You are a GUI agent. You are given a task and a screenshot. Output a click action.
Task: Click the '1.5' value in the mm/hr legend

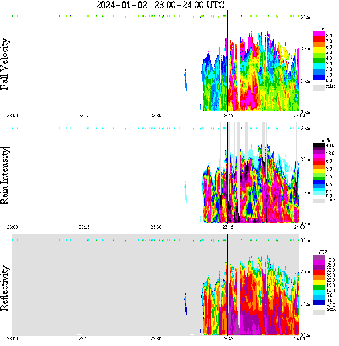pyautogui.click(x=329, y=176)
